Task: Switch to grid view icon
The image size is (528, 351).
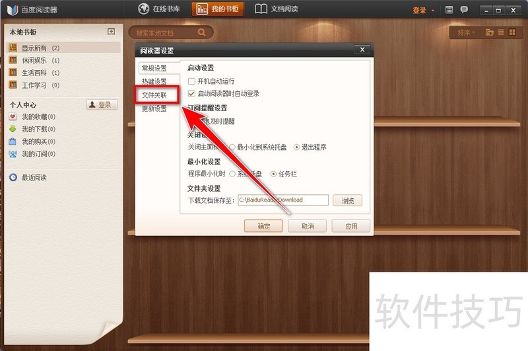Action: [512, 32]
